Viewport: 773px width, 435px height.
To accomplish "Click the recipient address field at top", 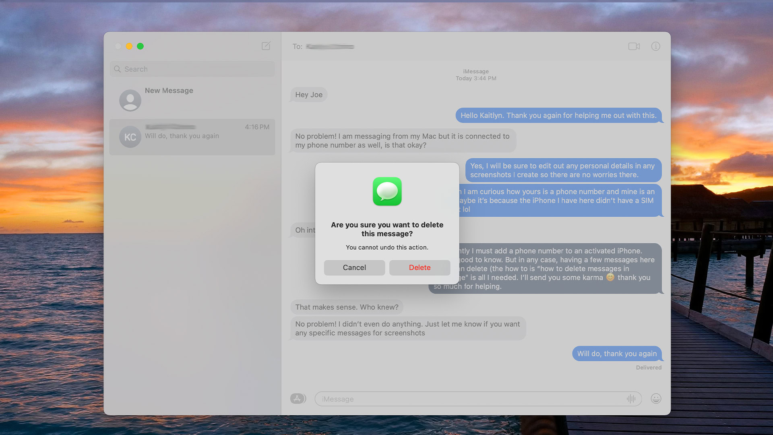I will pos(329,46).
